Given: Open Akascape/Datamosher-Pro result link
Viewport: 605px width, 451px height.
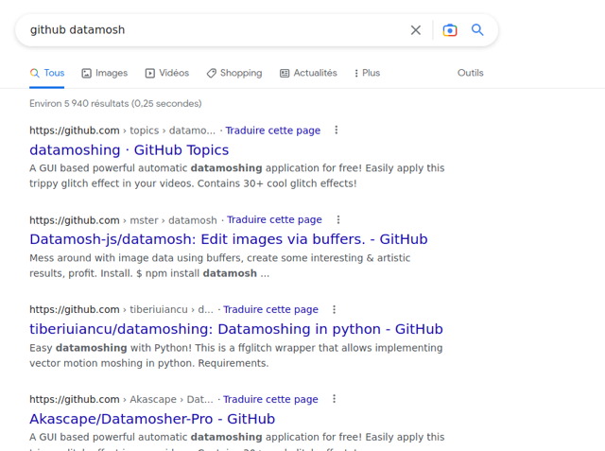Looking at the screenshot, I should 152,419.
